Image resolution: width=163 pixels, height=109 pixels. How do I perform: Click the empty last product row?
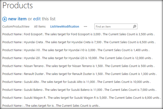51,105
